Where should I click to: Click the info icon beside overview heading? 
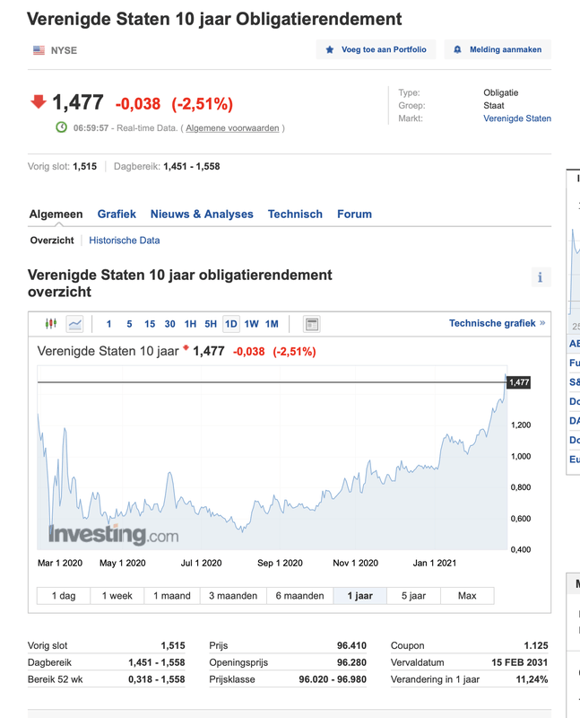point(540,277)
